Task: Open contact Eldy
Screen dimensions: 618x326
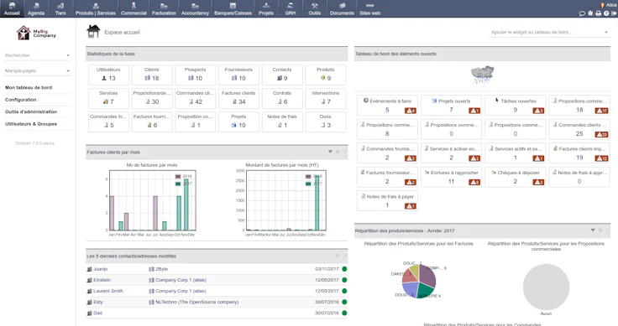Action: (x=97, y=302)
